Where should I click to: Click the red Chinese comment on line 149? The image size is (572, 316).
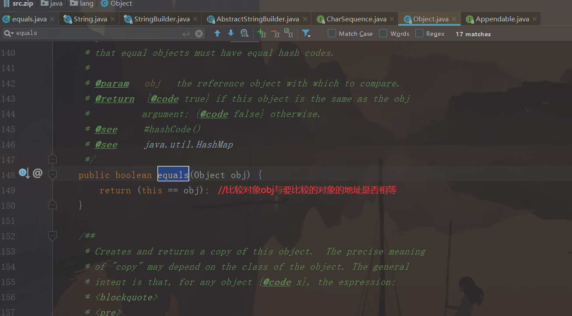[307, 190]
